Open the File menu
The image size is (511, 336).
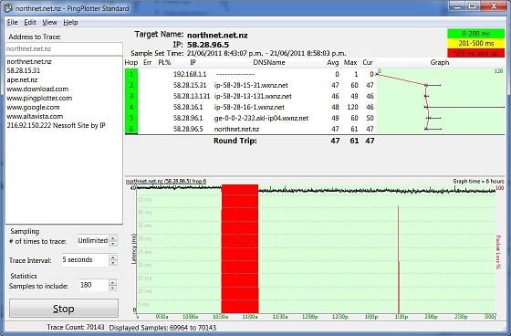13,23
